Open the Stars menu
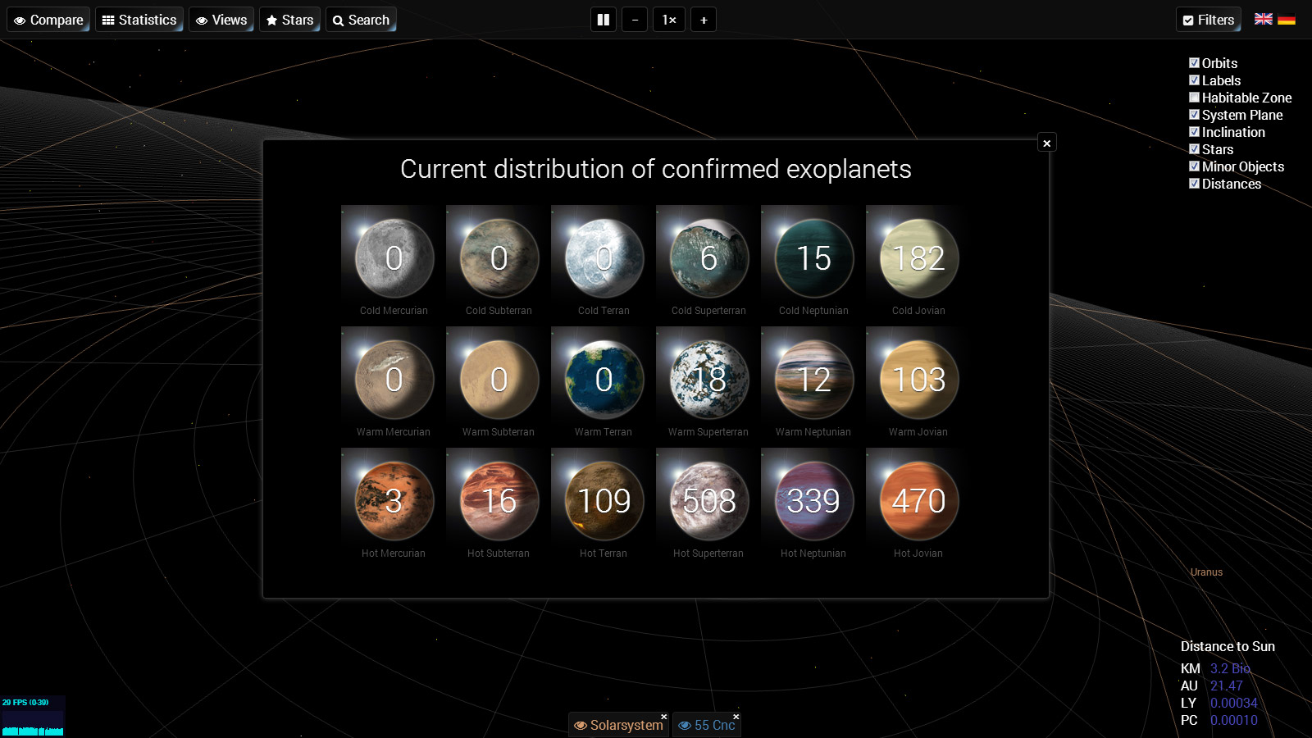 tap(290, 20)
